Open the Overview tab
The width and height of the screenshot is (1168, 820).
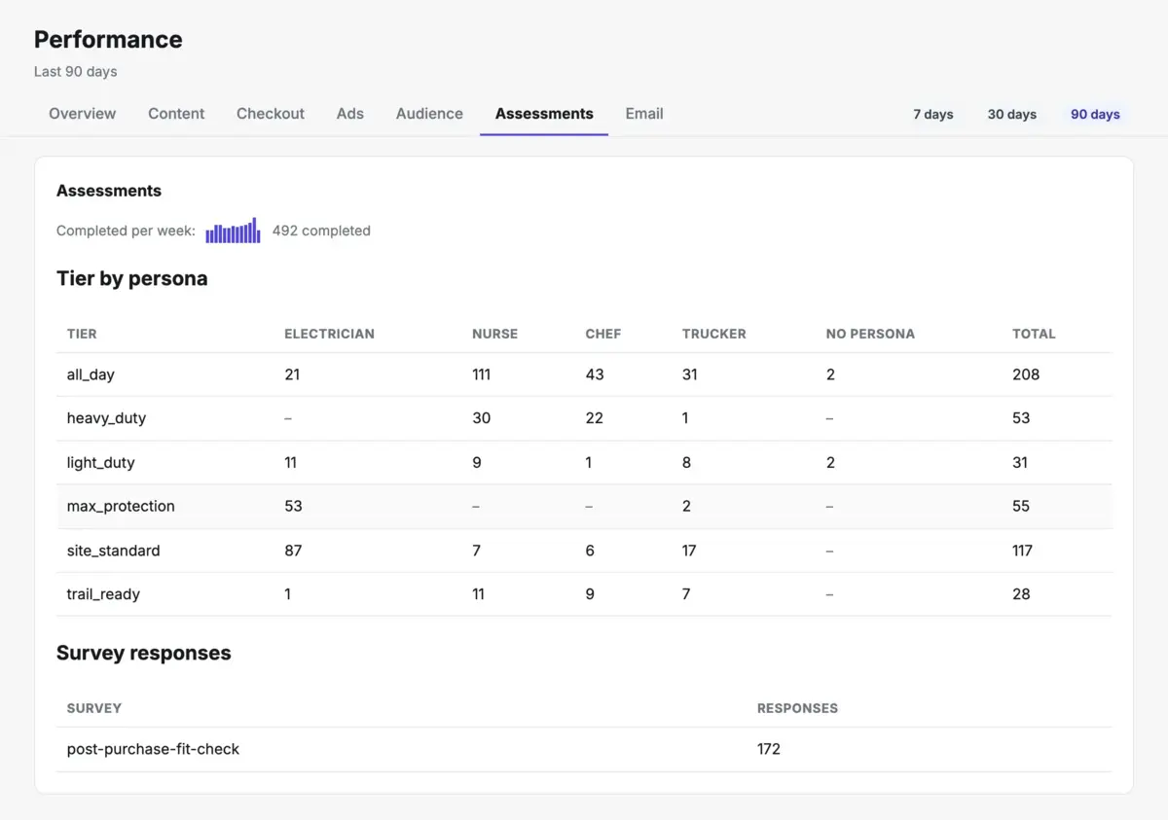pos(82,114)
